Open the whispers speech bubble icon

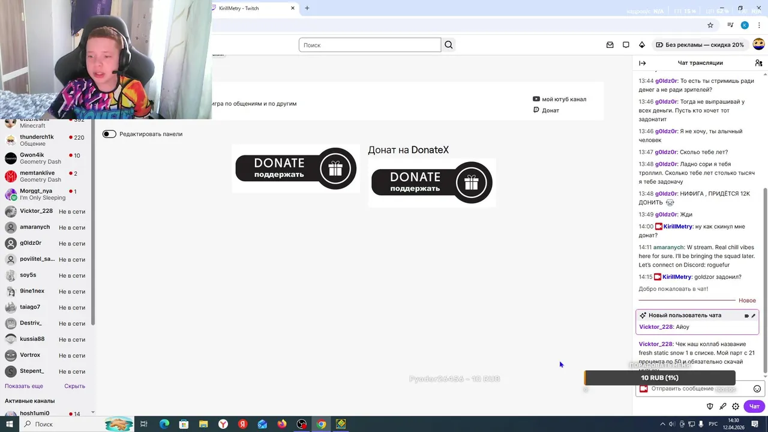(x=626, y=45)
